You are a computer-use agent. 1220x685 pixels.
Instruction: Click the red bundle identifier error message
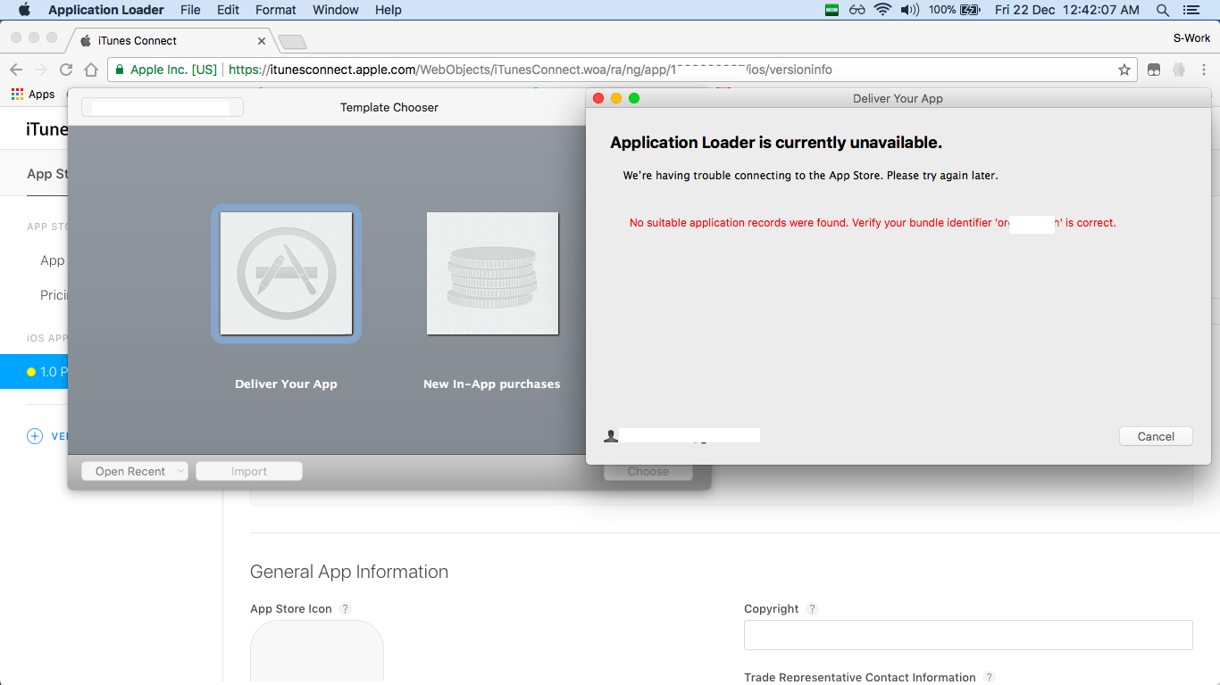[873, 223]
